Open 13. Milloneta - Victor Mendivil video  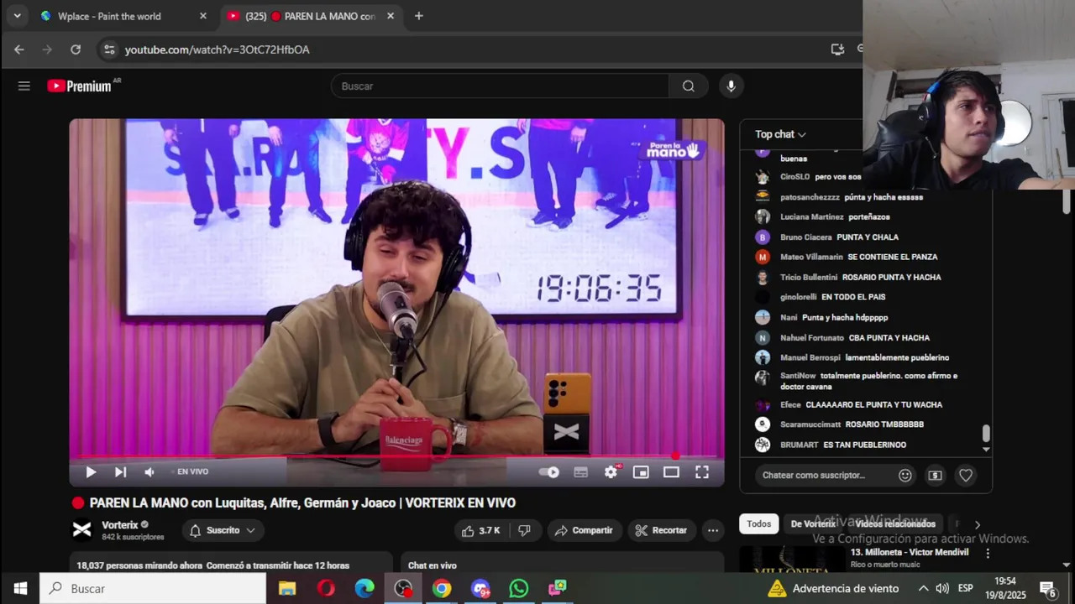pos(910,552)
